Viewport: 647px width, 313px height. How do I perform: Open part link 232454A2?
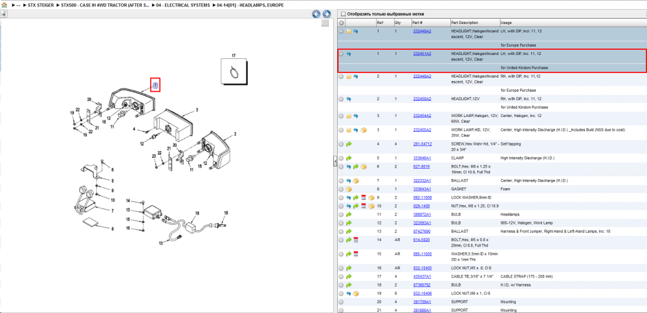pyautogui.click(x=422, y=116)
